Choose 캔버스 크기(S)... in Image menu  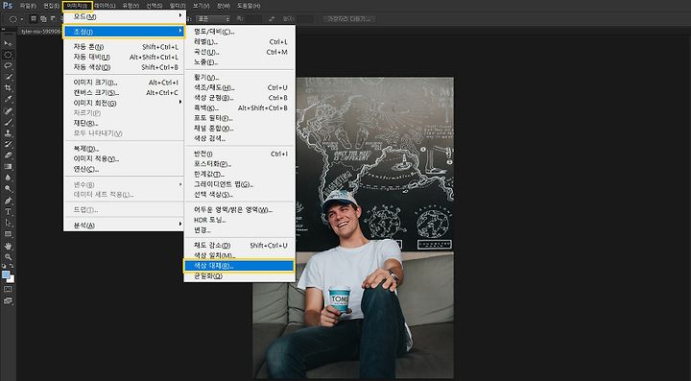tap(124, 92)
